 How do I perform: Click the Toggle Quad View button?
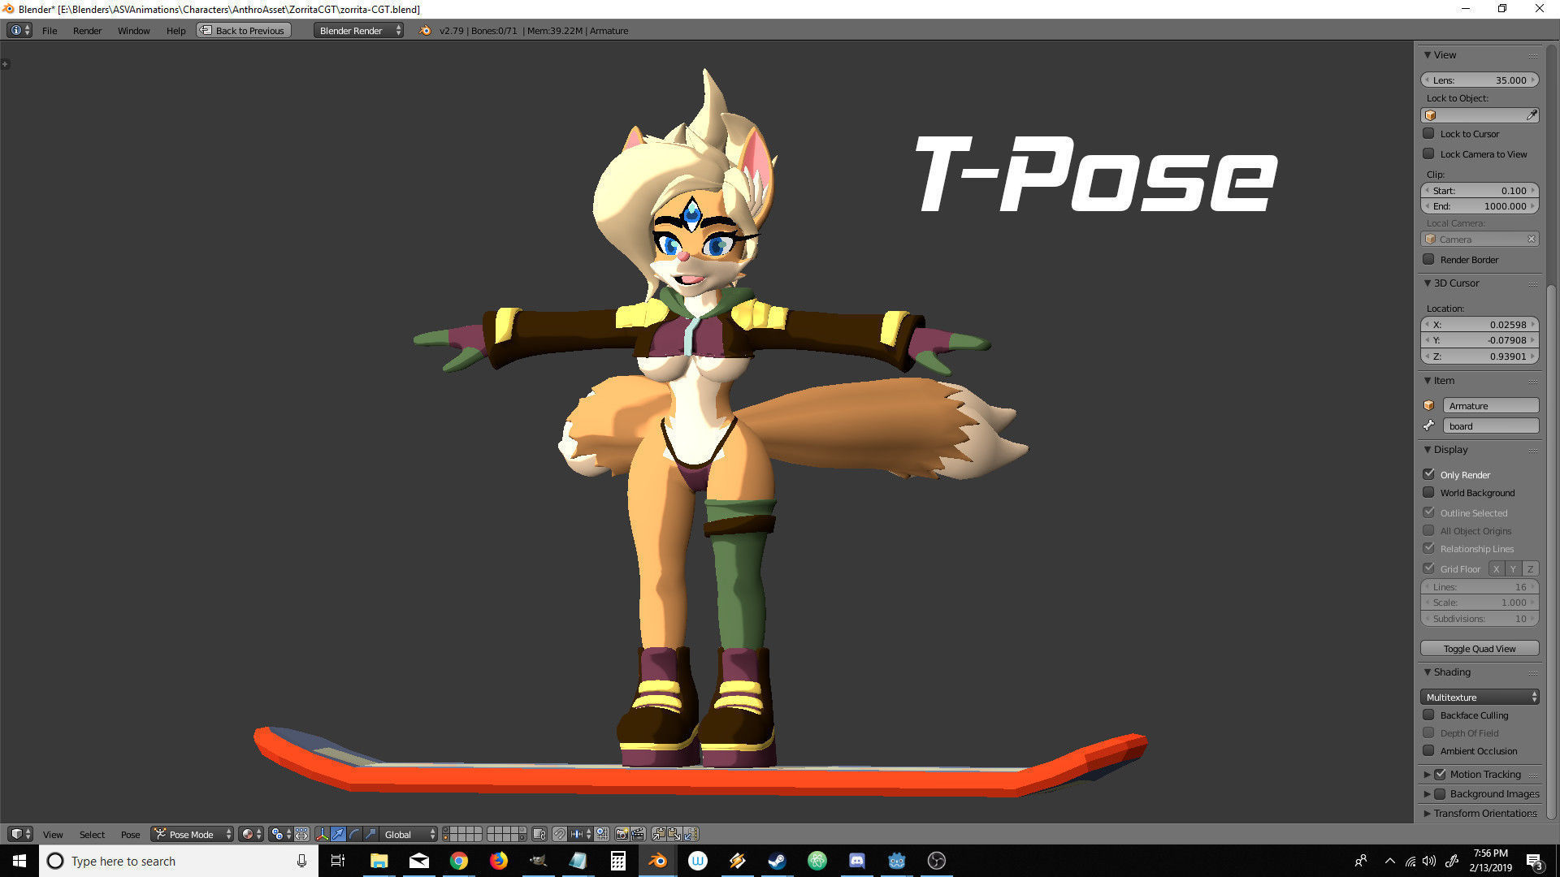[x=1480, y=648]
